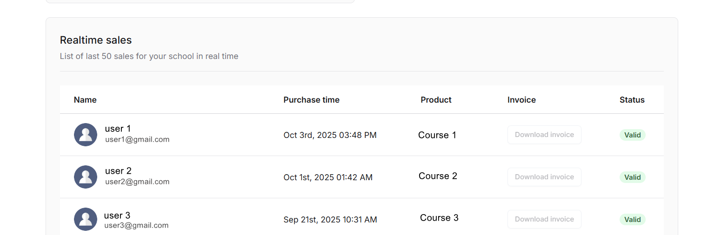Click the Valid status badge for user 2
The image size is (728, 235).
[632, 177]
